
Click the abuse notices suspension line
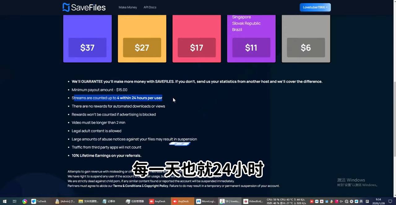pyautogui.click(x=134, y=139)
